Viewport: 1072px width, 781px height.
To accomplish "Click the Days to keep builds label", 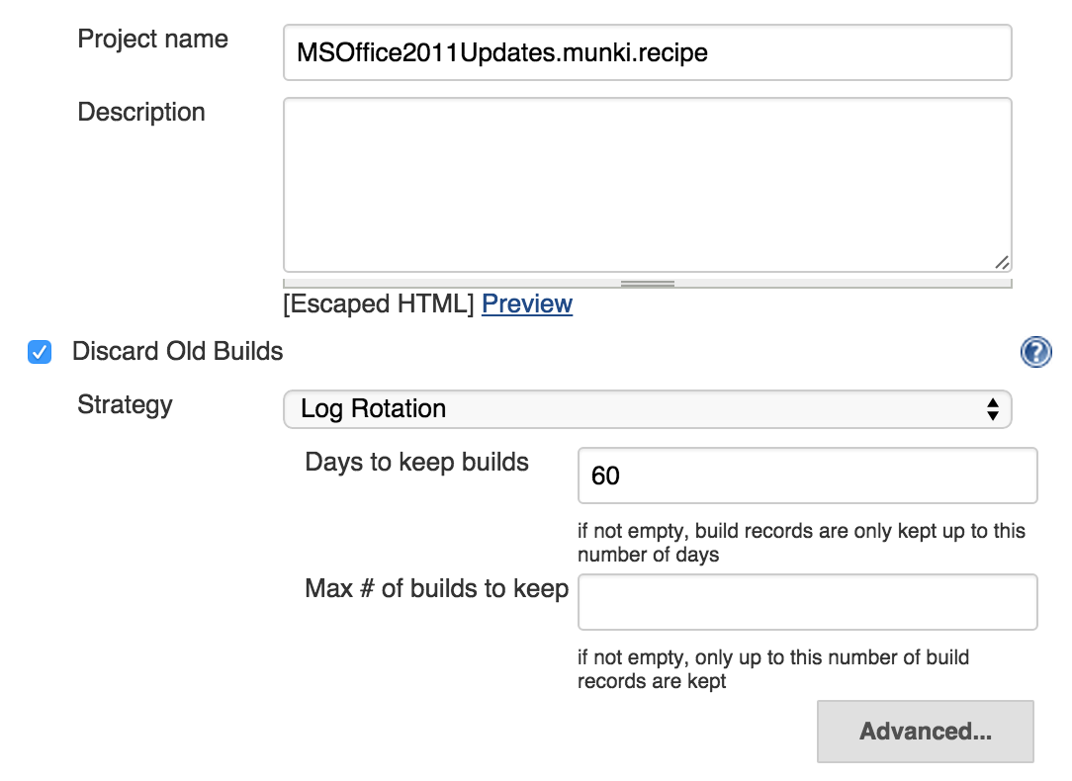I will click(x=417, y=462).
